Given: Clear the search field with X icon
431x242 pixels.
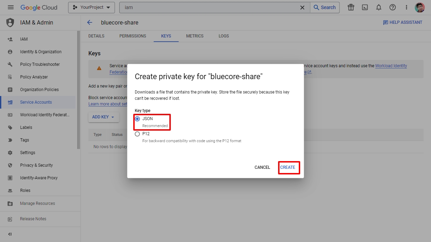Looking at the screenshot, I should [302, 7].
